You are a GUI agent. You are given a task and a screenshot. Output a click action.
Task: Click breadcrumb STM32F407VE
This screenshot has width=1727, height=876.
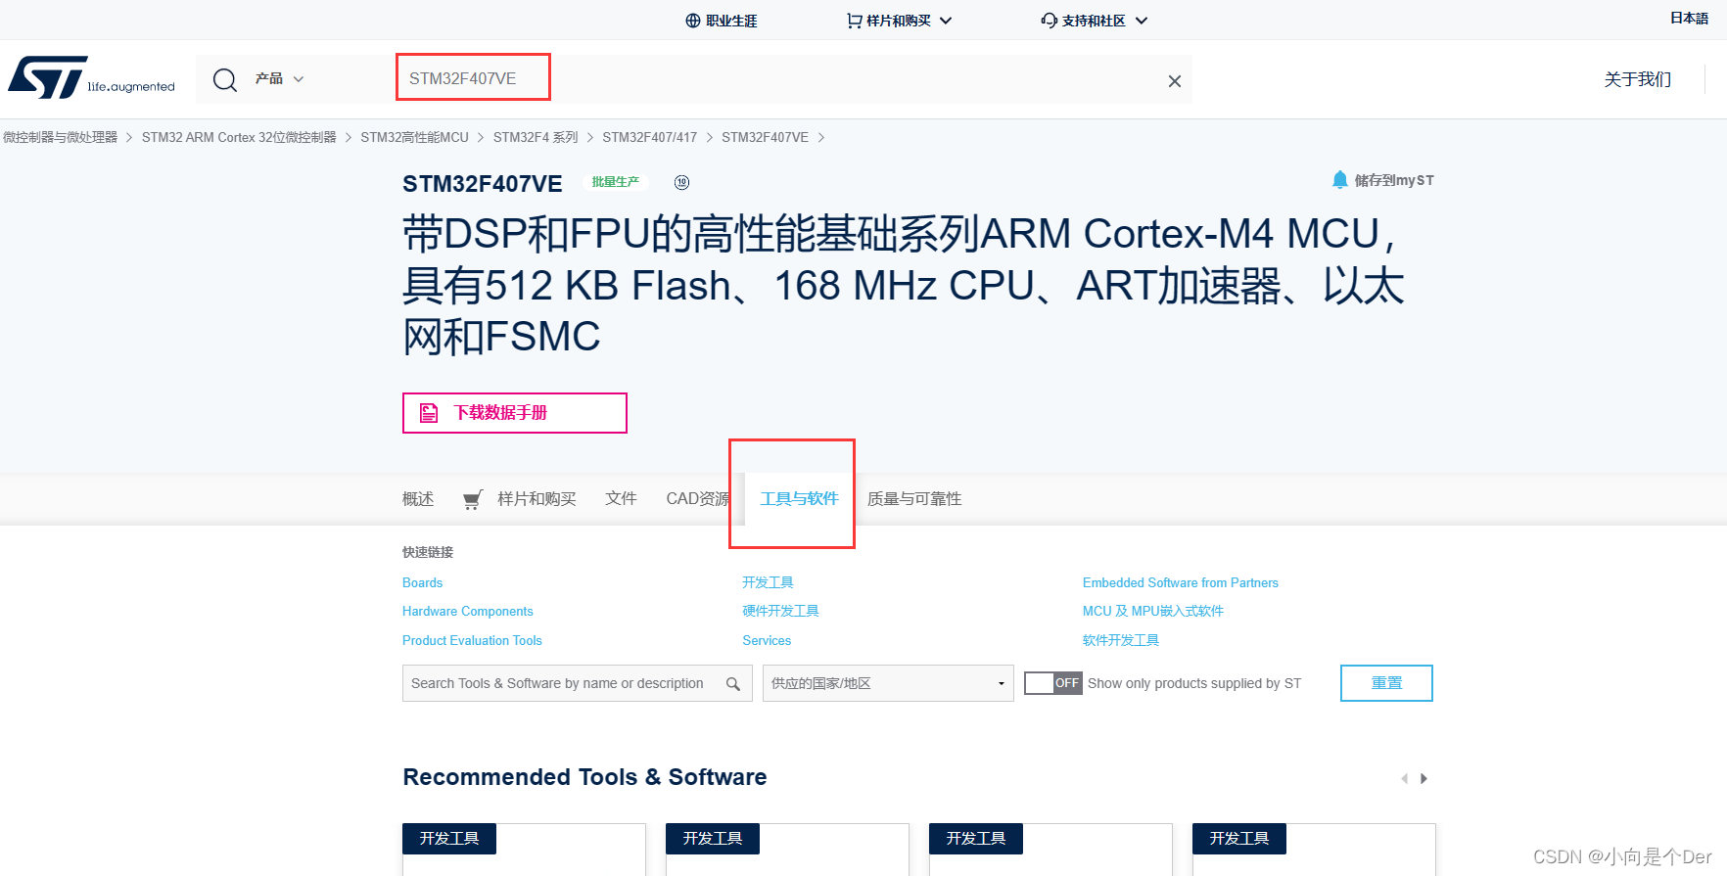765,137
